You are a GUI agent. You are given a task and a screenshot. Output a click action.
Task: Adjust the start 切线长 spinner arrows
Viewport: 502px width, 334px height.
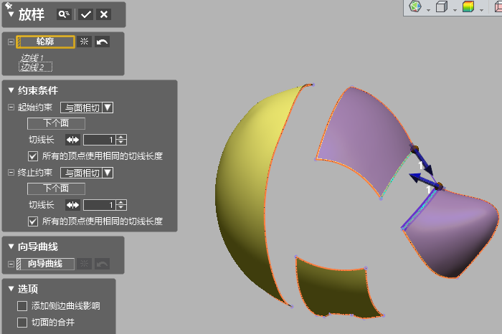[121, 140]
